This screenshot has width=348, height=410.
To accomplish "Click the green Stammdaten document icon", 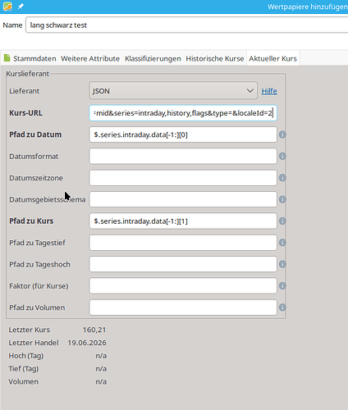I will coord(7,58).
